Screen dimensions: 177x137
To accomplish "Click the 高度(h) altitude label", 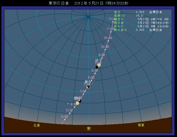I will point(119,16).
